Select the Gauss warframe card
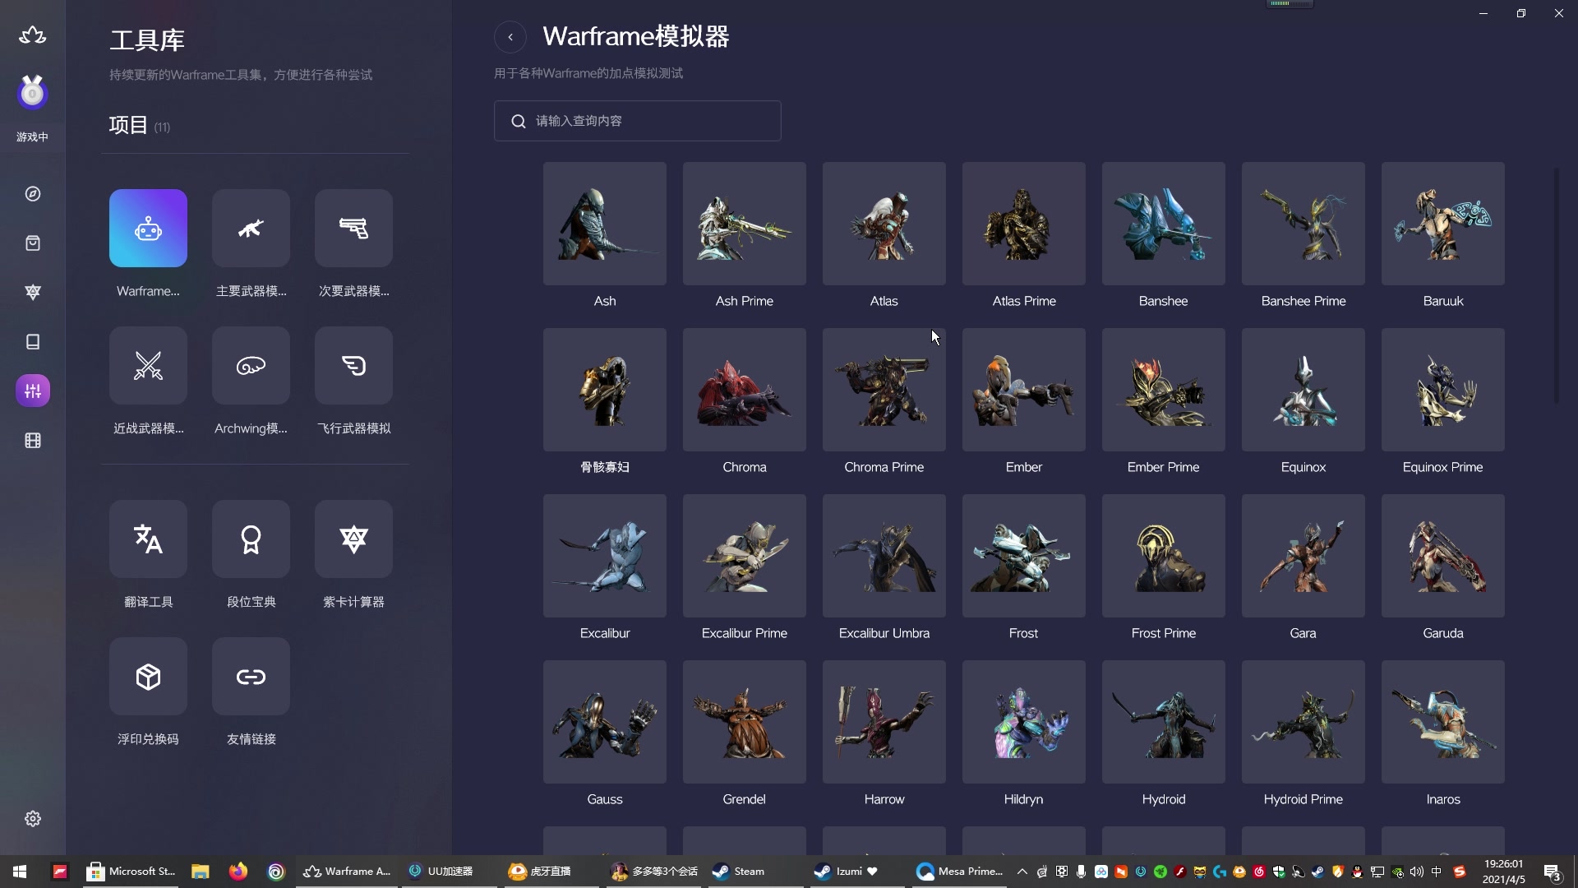1578x888 pixels. (x=605, y=722)
